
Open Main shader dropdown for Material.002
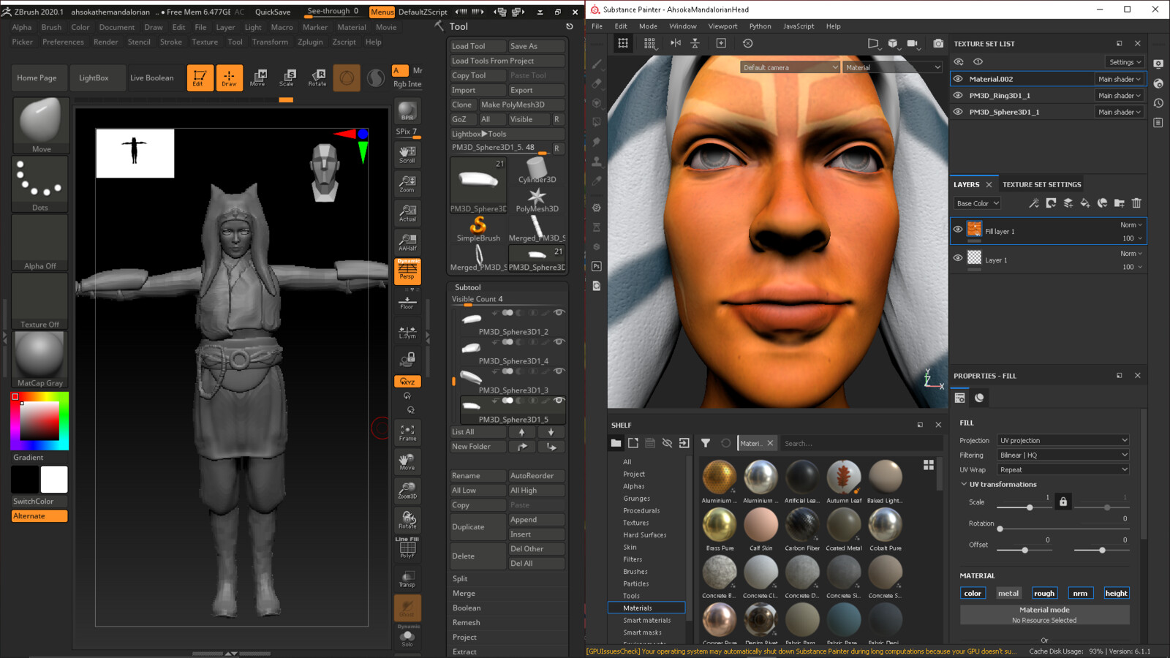1119,79
